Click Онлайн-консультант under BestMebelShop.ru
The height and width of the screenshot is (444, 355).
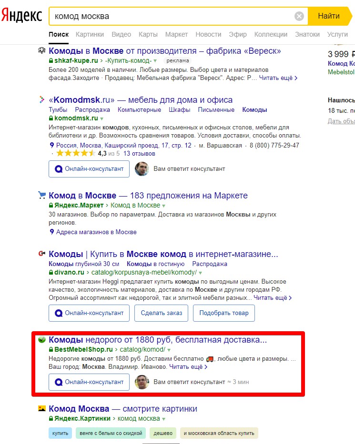tap(89, 382)
